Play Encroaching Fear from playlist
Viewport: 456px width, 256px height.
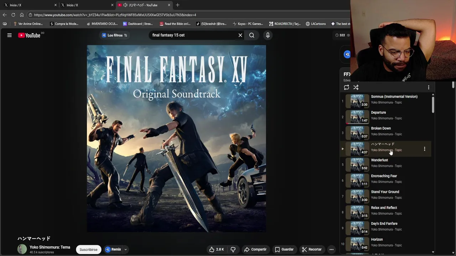384,176
